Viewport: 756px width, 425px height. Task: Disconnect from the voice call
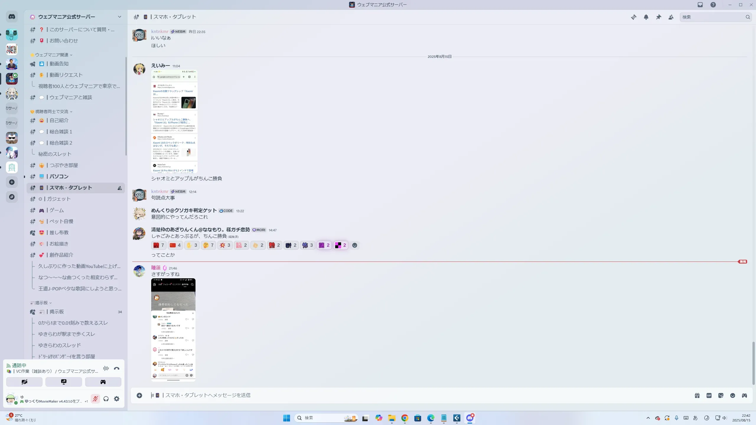pyautogui.click(x=117, y=368)
